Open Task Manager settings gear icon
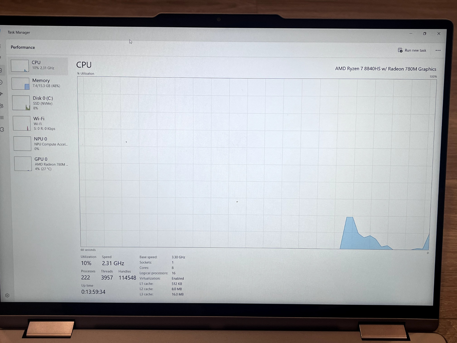457x343 pixels. click(7, 295)
